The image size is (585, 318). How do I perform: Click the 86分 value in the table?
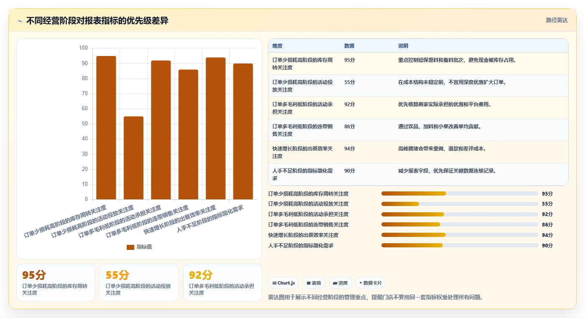350,127
